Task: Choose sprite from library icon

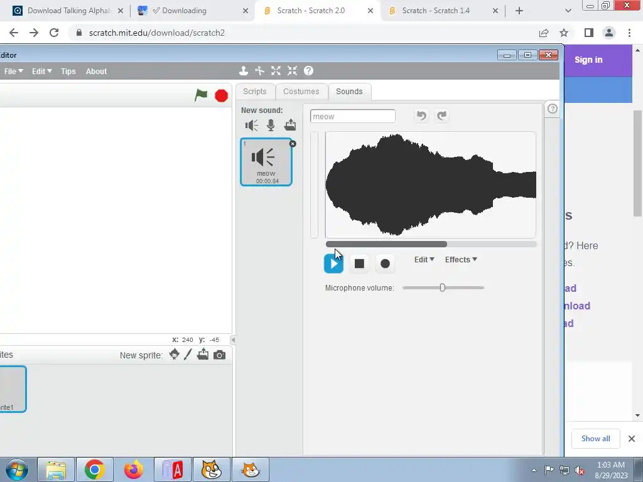Action: pyautogui.click(x=175, y=355)
